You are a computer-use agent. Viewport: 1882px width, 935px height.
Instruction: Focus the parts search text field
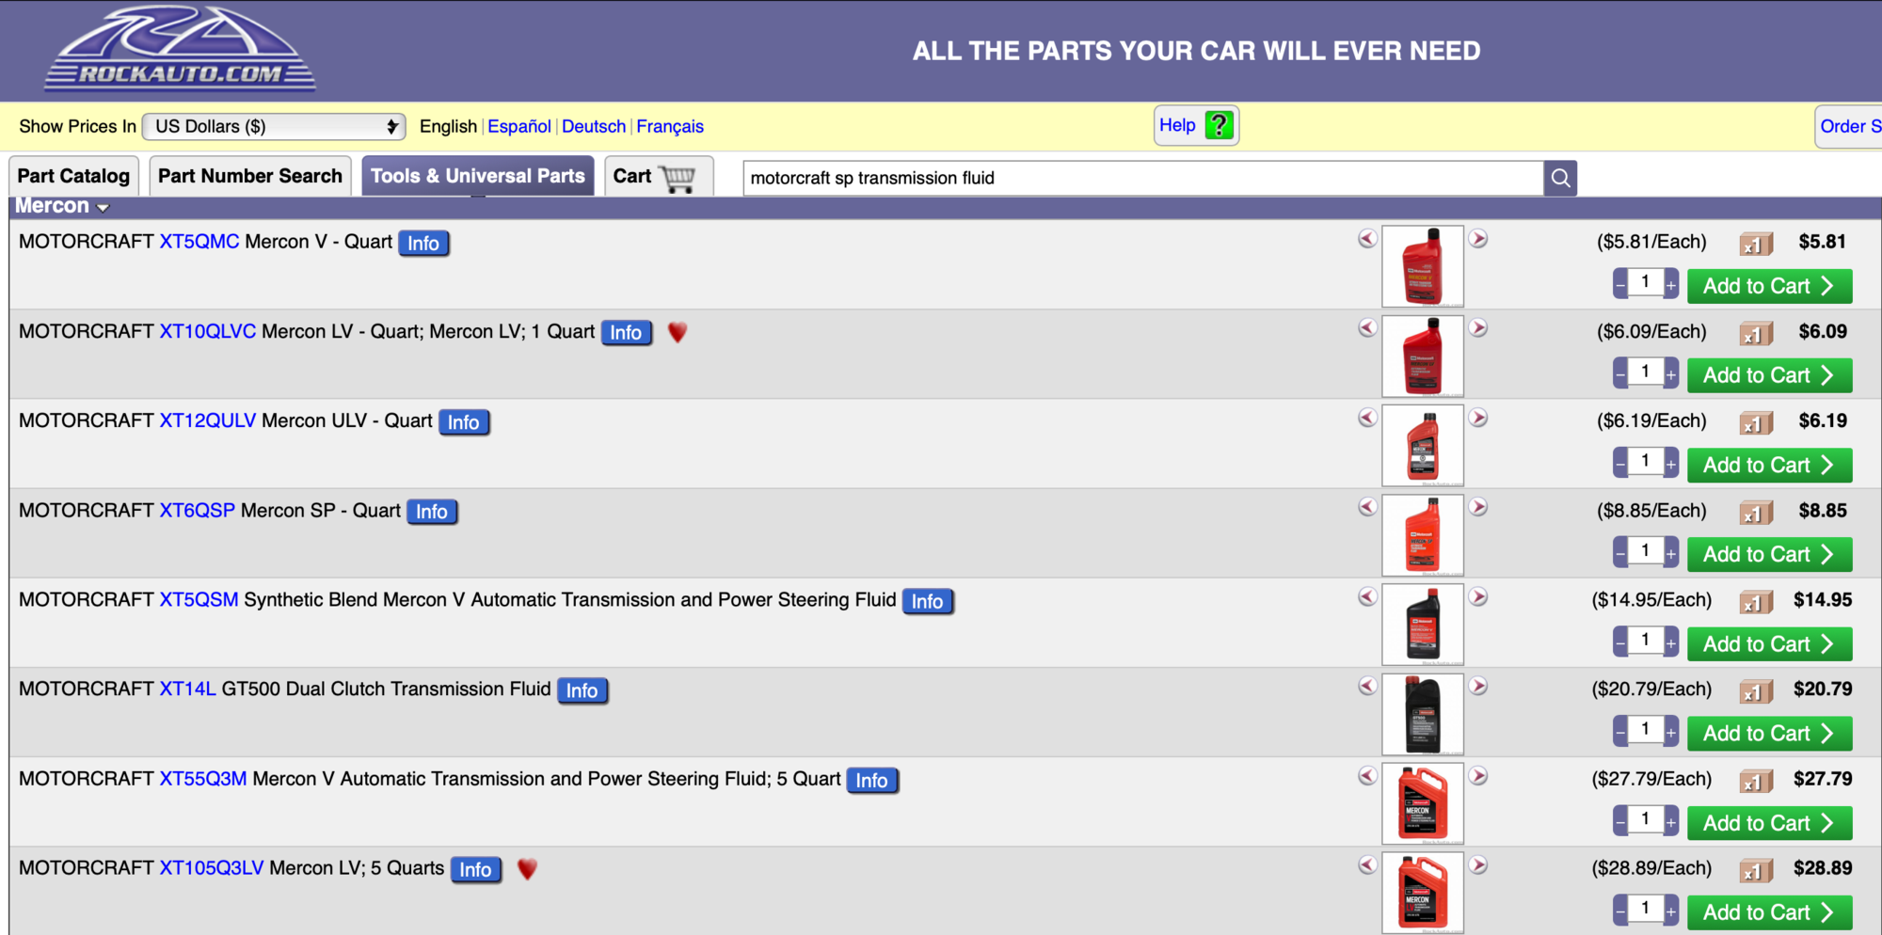click(x=1143, y=178)
